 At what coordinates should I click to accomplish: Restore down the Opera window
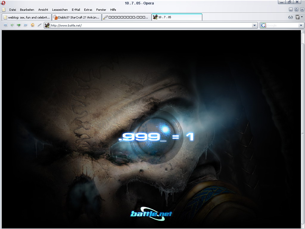point(290,2)
